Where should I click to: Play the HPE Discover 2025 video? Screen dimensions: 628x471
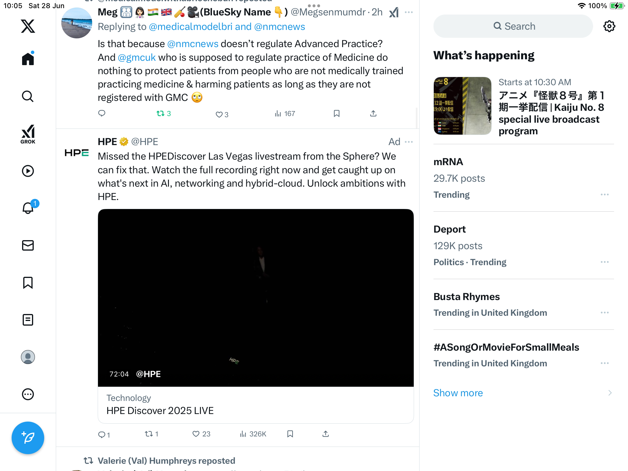point(256,298)
